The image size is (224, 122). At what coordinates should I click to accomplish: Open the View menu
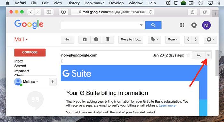pyautogui.click(x=58, y=3)
